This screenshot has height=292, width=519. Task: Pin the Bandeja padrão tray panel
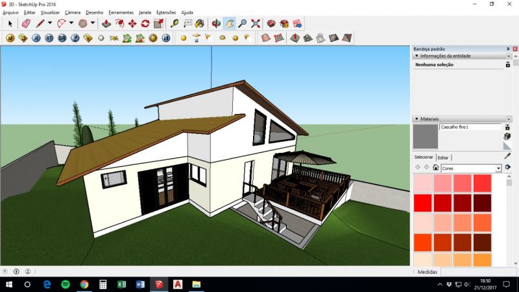click(x=508, y=49)
